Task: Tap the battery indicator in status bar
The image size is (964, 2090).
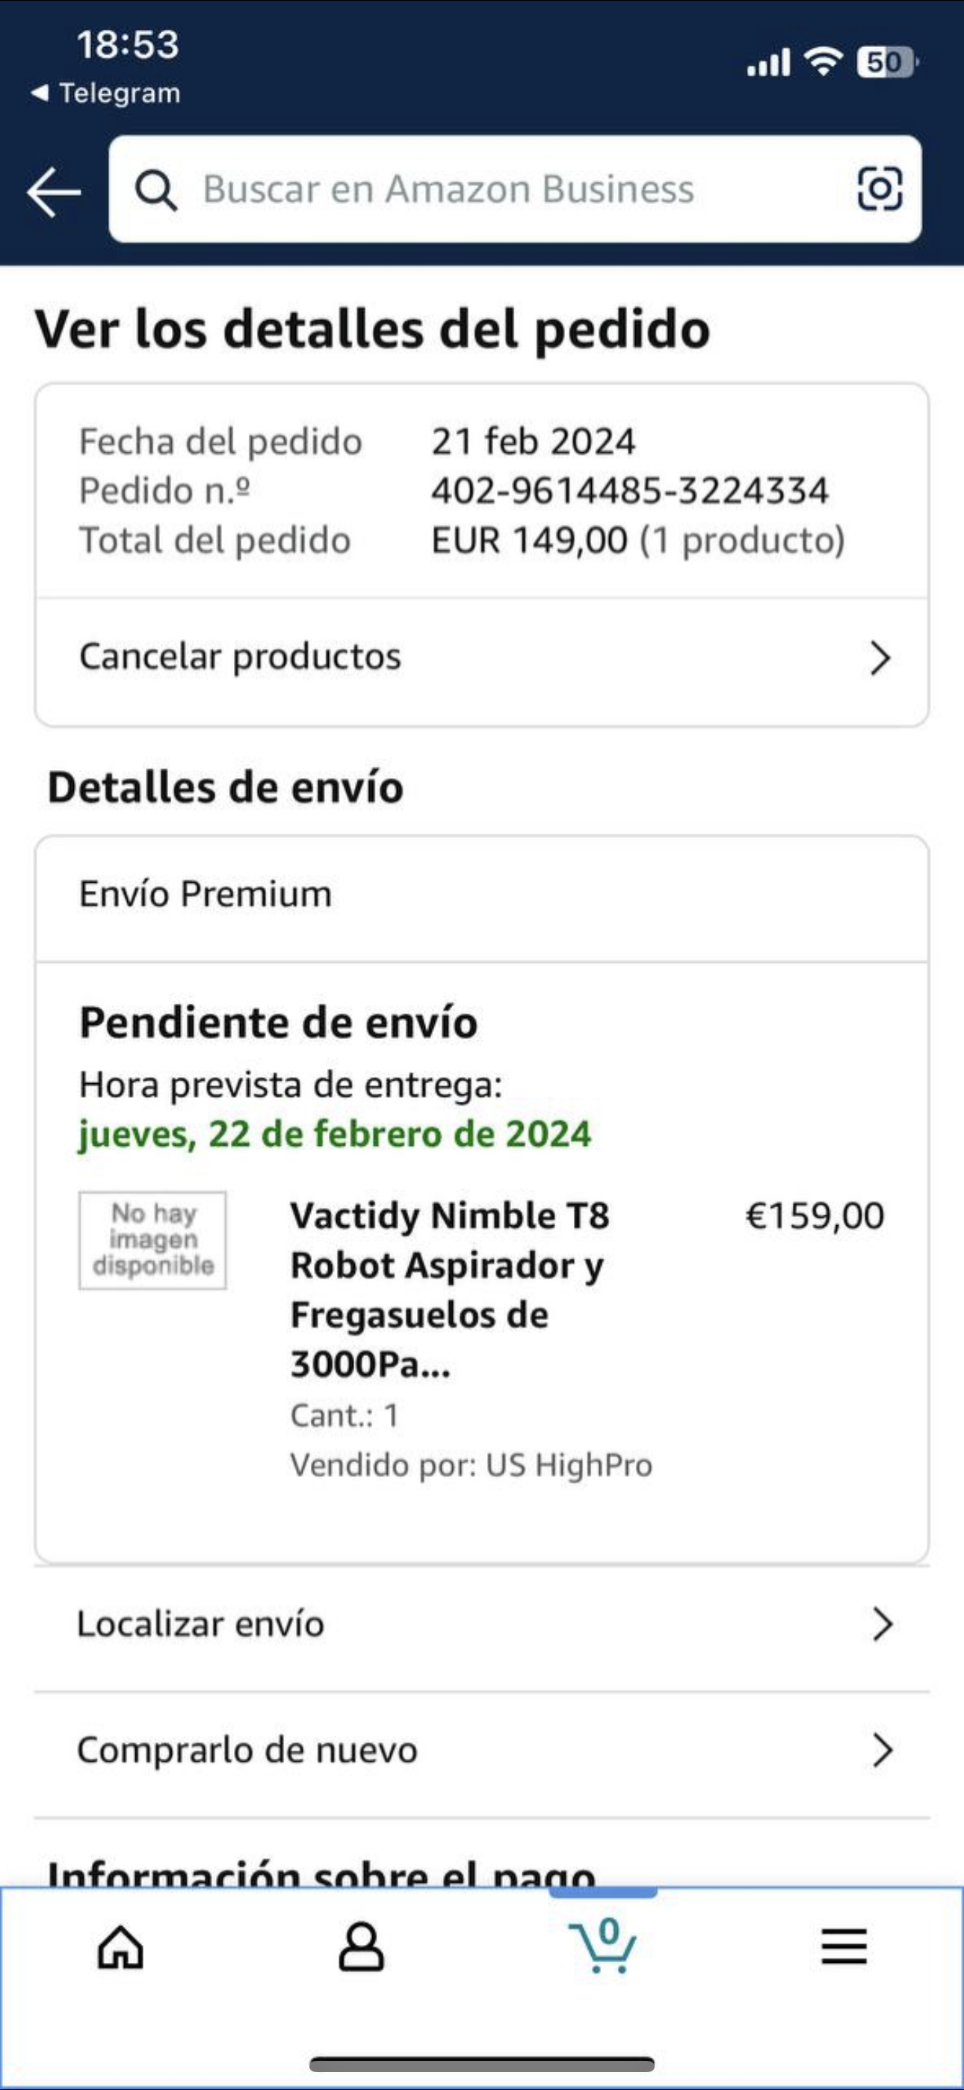Action: (887, 63)
